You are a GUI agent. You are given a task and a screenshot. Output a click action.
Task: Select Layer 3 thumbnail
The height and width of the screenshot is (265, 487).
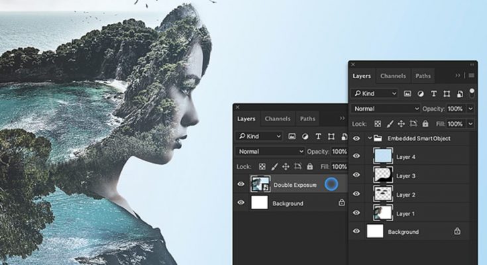pos(383,175)
